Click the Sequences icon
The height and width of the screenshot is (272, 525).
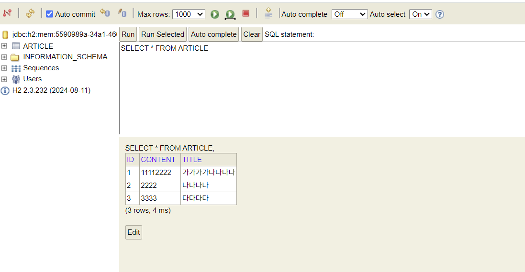tap(16, 68)
